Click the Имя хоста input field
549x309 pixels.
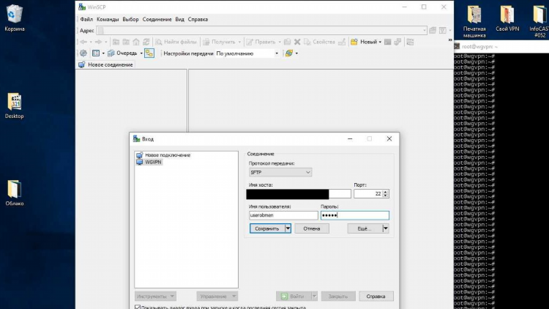click(x=299, y=194)
